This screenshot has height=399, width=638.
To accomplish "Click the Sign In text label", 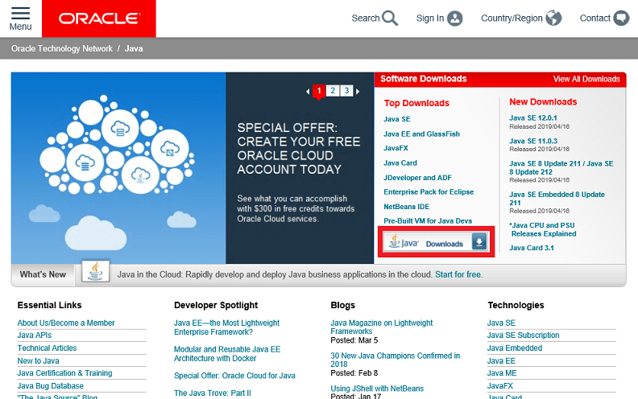I will [430, 19].
